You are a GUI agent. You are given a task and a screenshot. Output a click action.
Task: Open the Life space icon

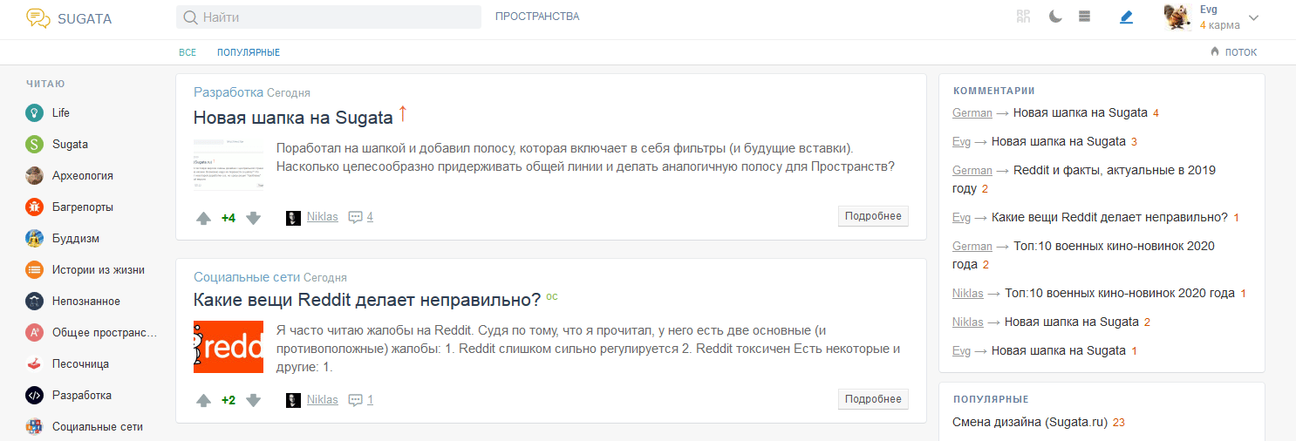(x=34, y=112)
